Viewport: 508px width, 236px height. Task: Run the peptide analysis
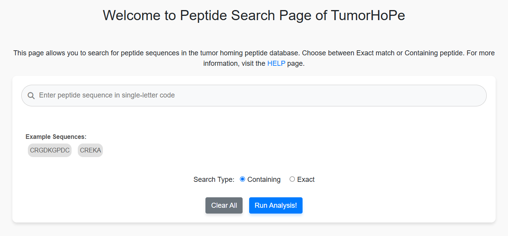[275, 205]
